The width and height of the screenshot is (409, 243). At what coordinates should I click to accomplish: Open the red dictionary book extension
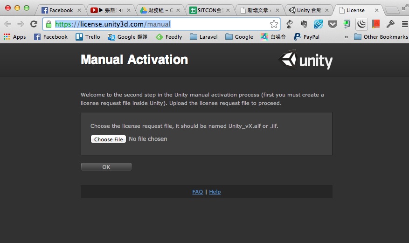coord(376,24)
